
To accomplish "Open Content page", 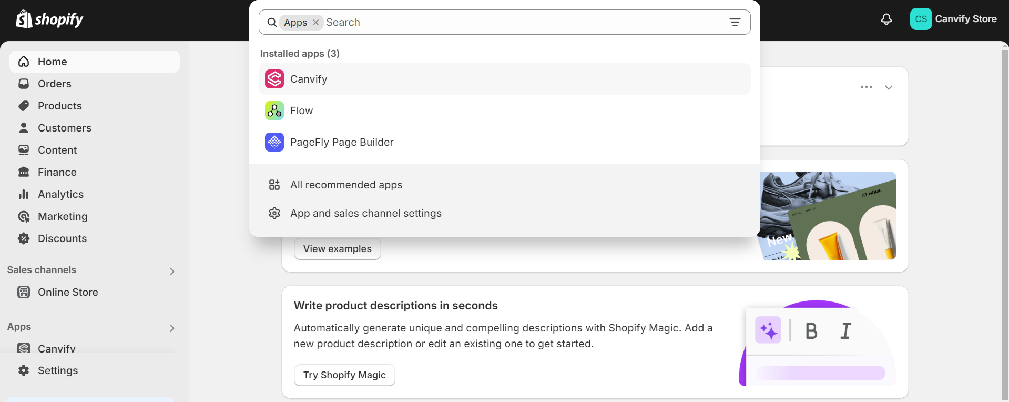I will click(x=95, y=150).
